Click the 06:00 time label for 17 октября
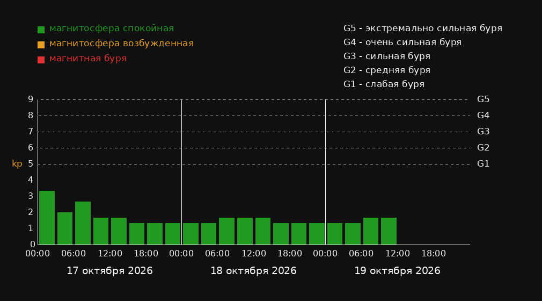This screenshot has height=301, width=542. (74, 254)
